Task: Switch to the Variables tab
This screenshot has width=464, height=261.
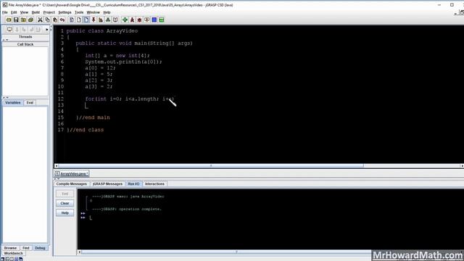Action: [x=13, y=103]
